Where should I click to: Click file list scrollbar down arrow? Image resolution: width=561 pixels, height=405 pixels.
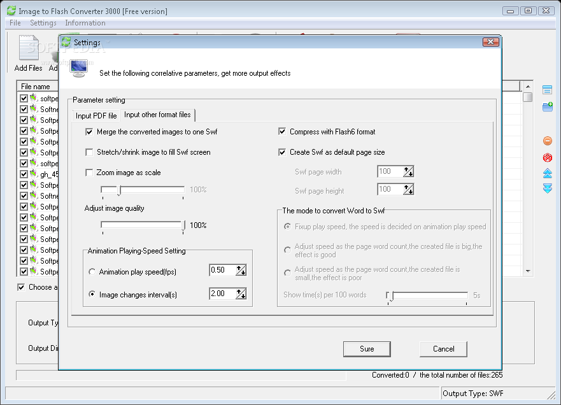point(528,271)
